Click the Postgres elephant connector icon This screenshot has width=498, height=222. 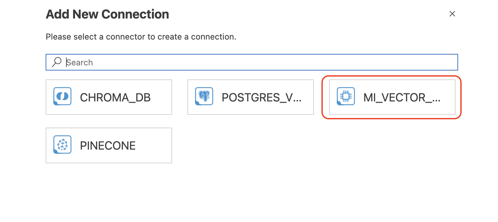coord(204,96)
